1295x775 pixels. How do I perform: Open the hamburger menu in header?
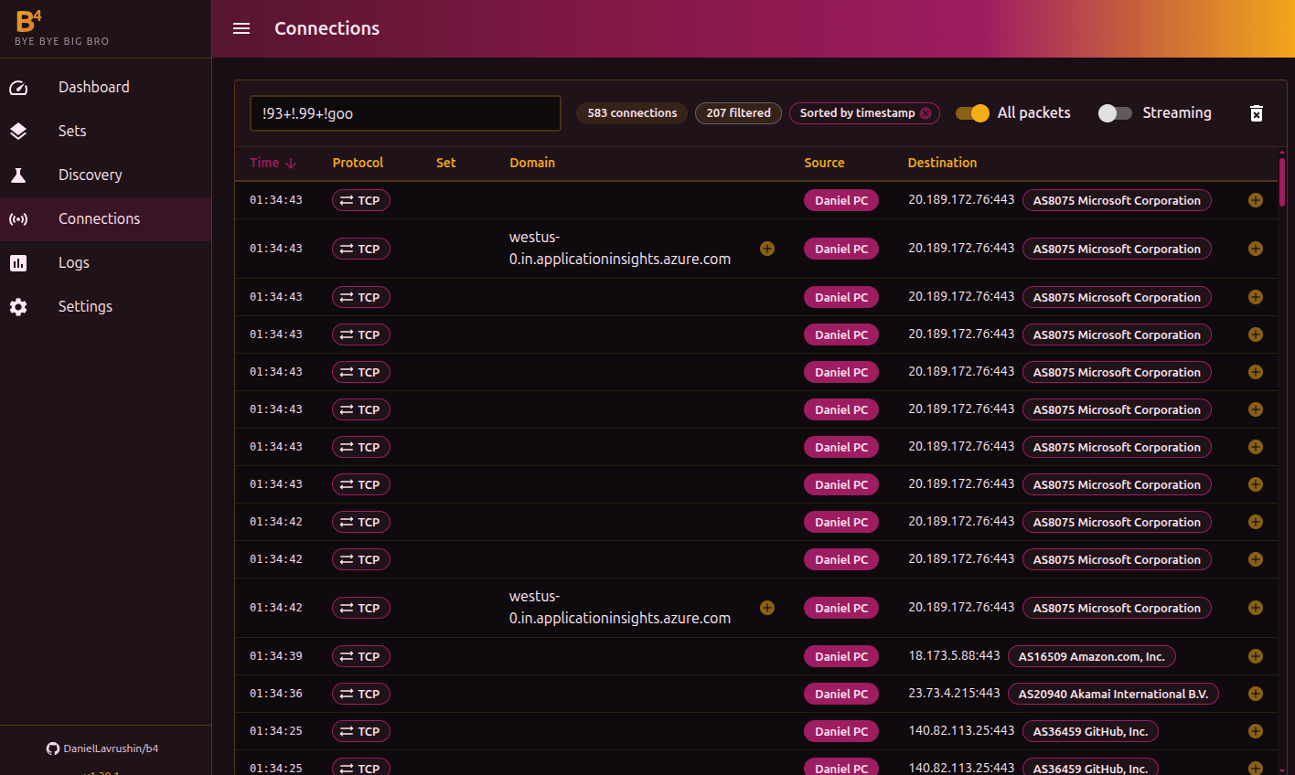pyautogui.click(x=241, y=28)
